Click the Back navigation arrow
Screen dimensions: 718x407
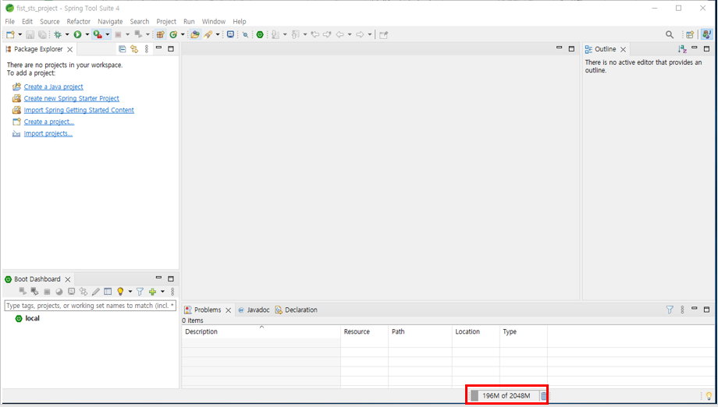(339, 34)
